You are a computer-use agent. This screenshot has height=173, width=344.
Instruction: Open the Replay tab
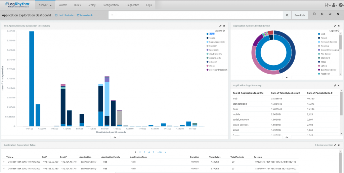click(91, 5)
